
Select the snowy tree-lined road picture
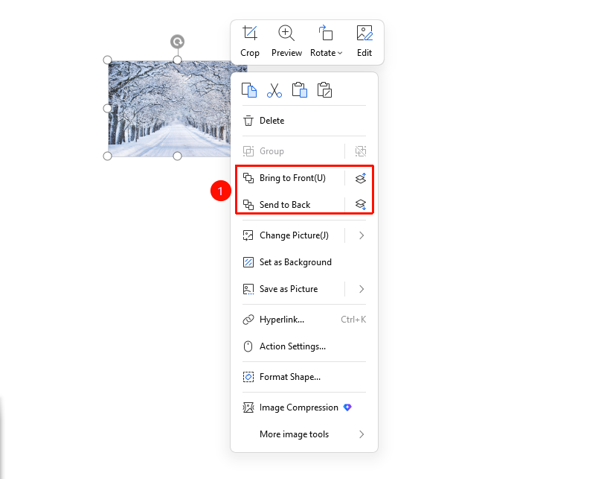coord(170,108)
